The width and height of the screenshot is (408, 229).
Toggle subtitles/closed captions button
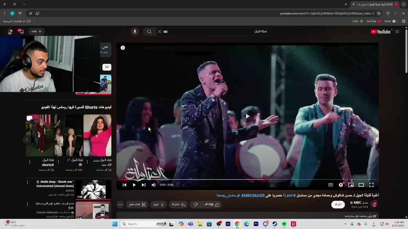pyautogui.click(x=331, y=185)
